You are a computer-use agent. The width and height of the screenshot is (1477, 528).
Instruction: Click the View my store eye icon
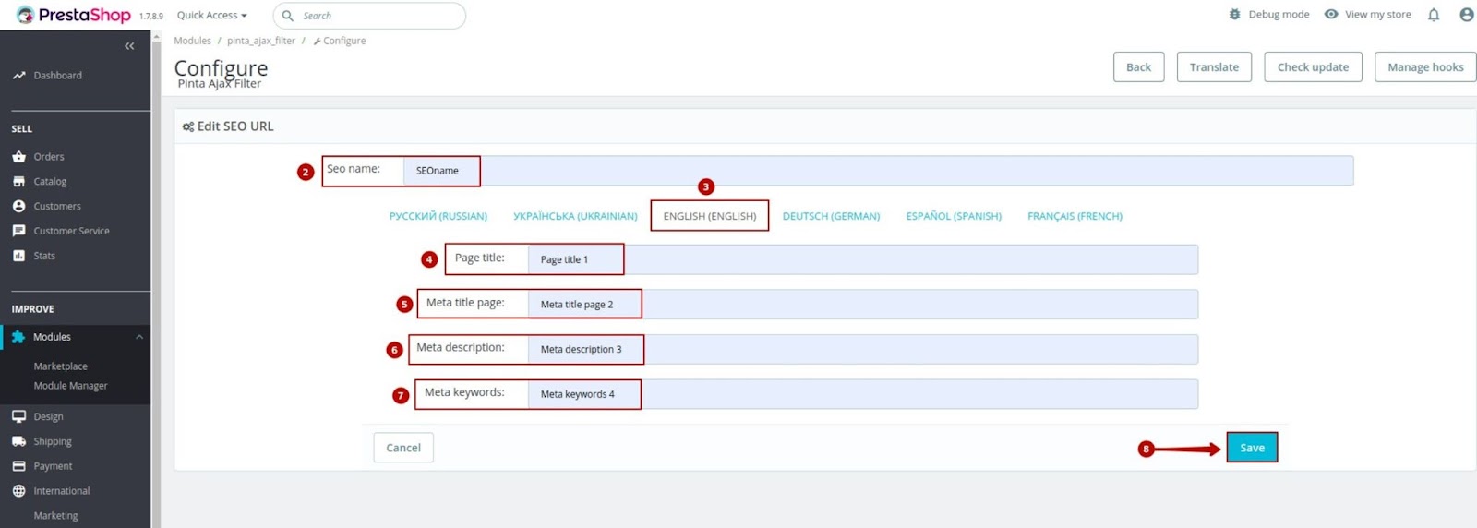(x=1331, y=14)
